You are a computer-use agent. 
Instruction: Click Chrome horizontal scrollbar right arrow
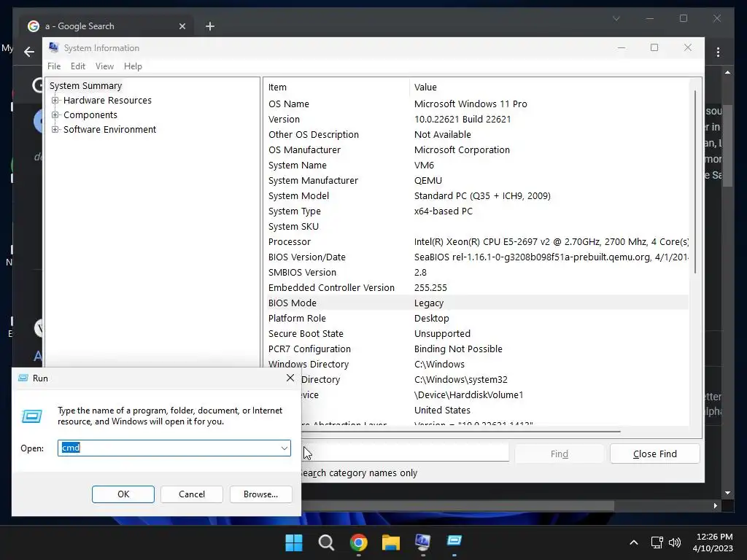click(x=715, y=506)
